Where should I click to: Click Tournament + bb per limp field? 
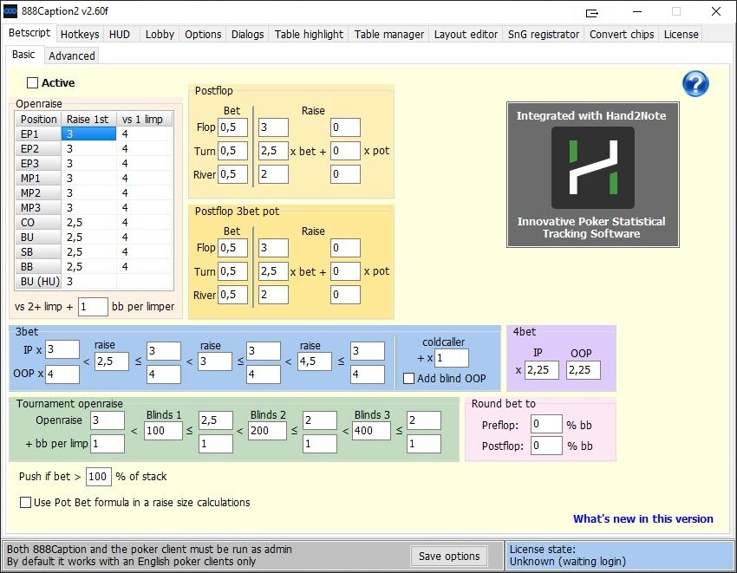(x=108, y=444)
